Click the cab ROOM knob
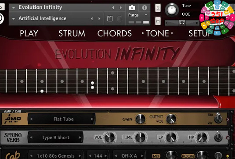The image size is (235, 159). (202, 155)
